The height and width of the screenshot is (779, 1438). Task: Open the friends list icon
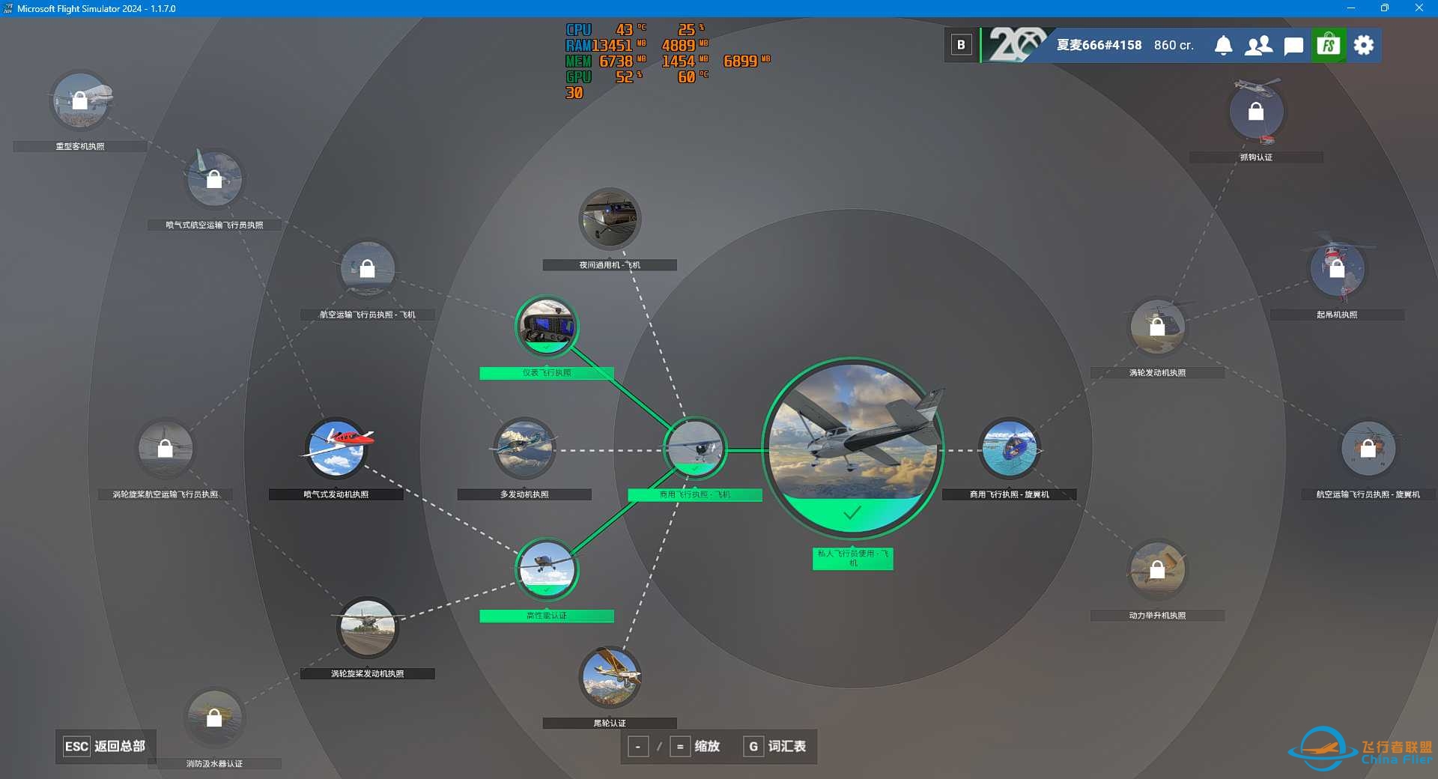pos(1258,45)
